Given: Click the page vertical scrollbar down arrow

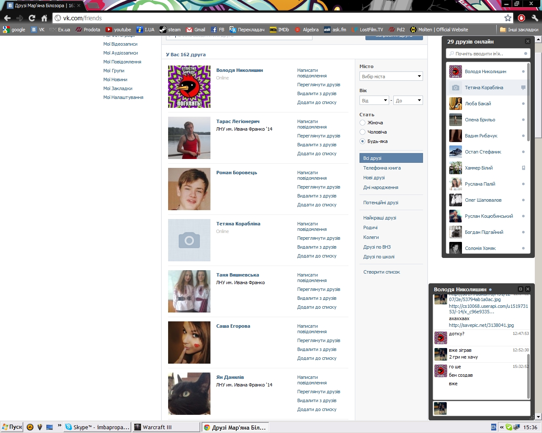Looking at the screenshot, I should click(x=538, y=417).
